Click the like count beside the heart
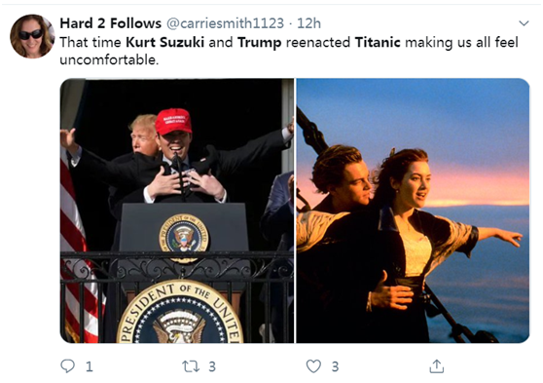Screen dimensions: 543x383 click(x=335, y=366)
